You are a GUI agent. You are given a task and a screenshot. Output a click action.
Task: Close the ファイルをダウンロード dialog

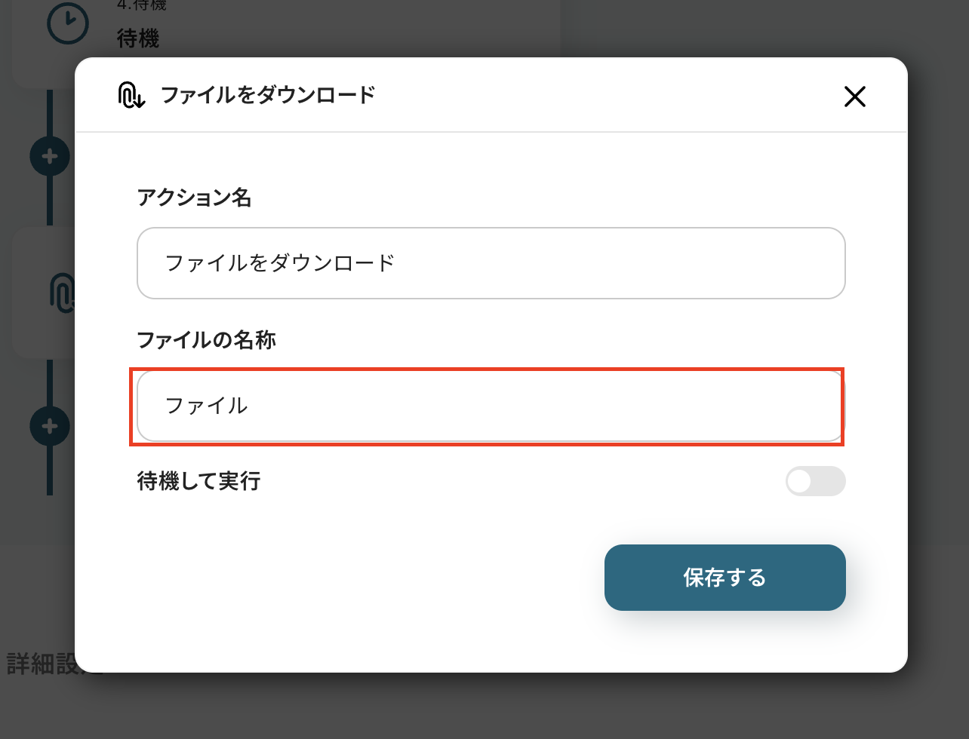(854, 97)
